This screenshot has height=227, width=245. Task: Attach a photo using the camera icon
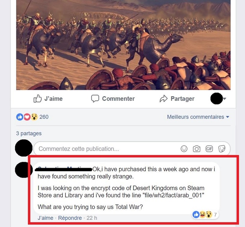tap(196, 149)
